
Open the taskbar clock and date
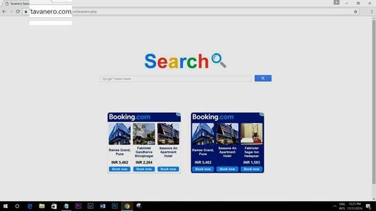(355, 206)
